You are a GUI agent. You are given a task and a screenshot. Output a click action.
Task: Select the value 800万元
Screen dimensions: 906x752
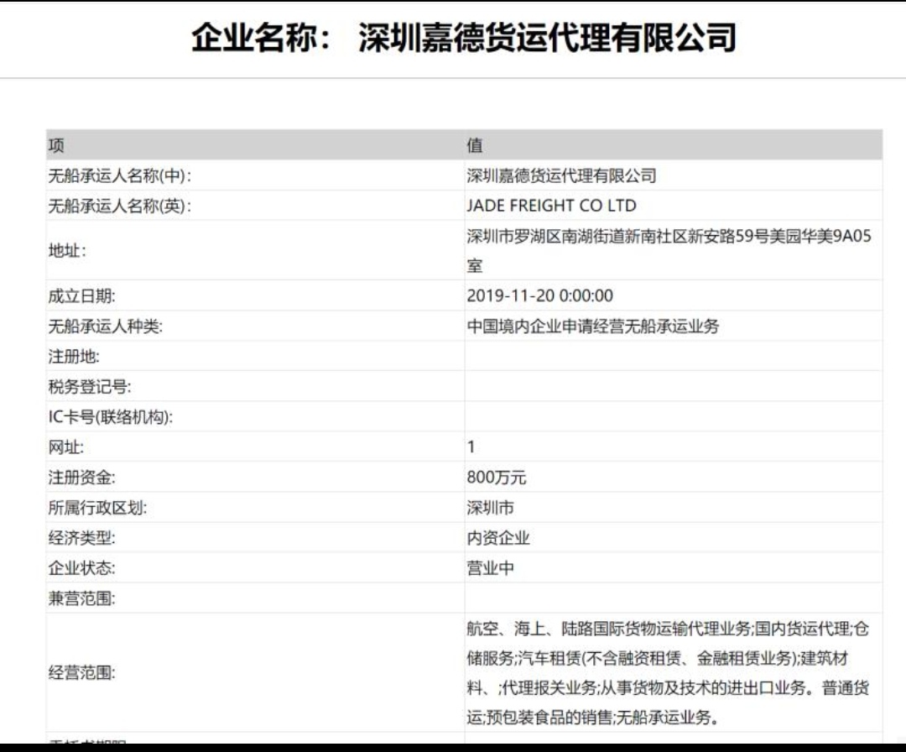tap(497, 478)
